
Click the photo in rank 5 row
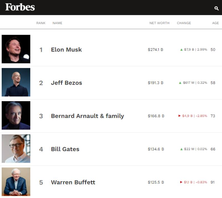coord(16,182)
